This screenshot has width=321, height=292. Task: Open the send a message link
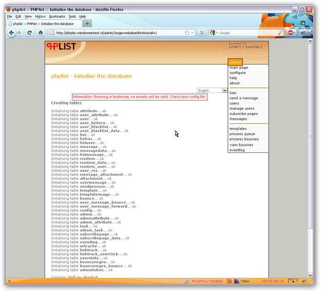pos(244,98)
